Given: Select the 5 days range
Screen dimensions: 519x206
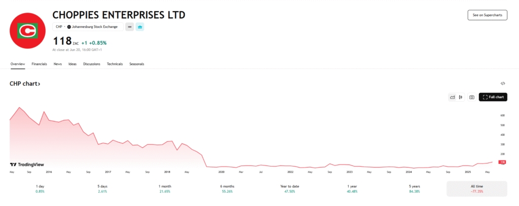Looking at the screenshot, I should click(102, 189).
